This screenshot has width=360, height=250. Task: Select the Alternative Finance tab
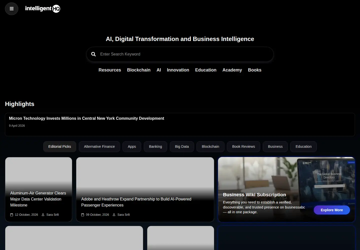(99, 146)
